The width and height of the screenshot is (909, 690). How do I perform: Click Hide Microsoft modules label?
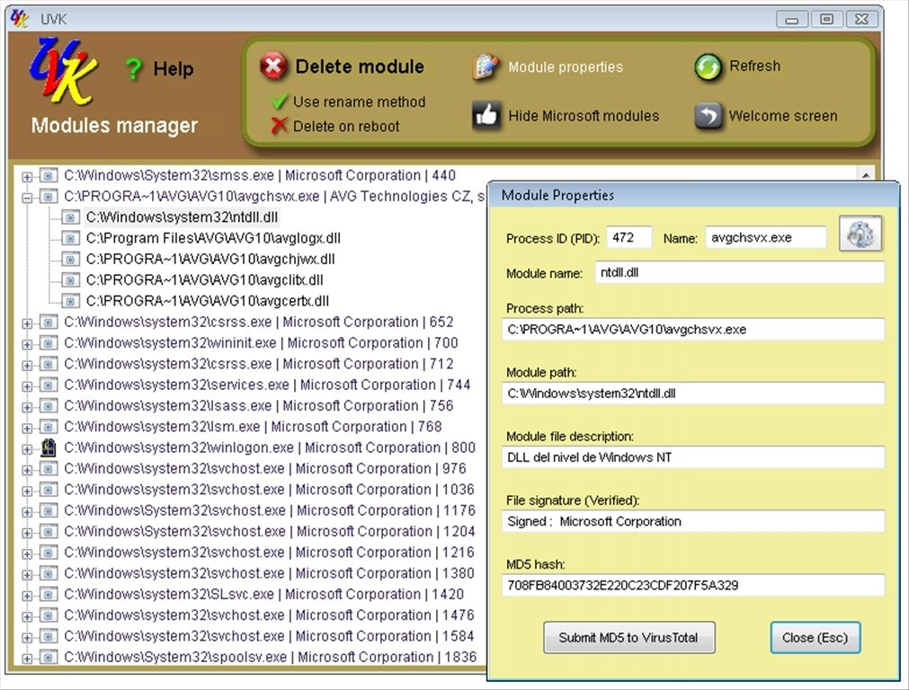pyautogui.click(x=584, y=116)
